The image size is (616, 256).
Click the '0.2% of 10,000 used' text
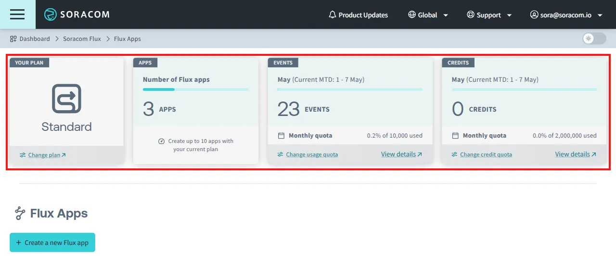[x=395, y=136]
